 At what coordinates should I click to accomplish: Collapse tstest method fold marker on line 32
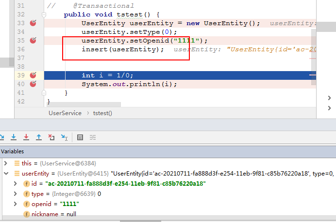(44, 15)
